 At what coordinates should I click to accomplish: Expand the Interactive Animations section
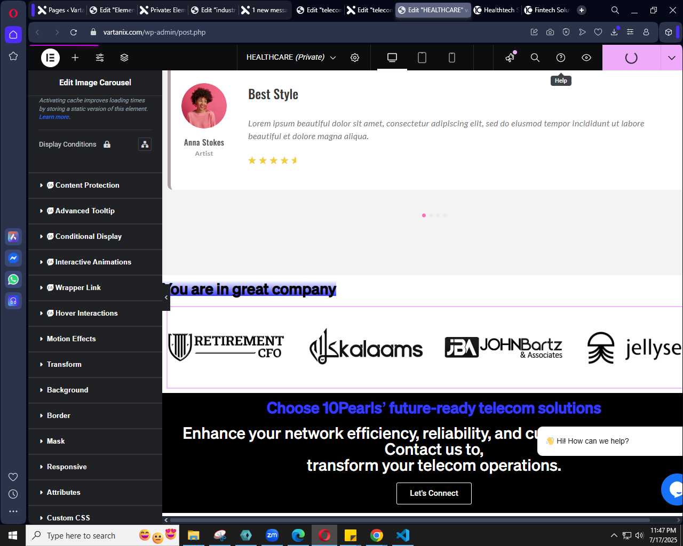coord(95,262)
